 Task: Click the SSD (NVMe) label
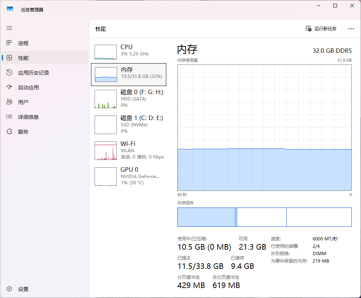(134, 125)
